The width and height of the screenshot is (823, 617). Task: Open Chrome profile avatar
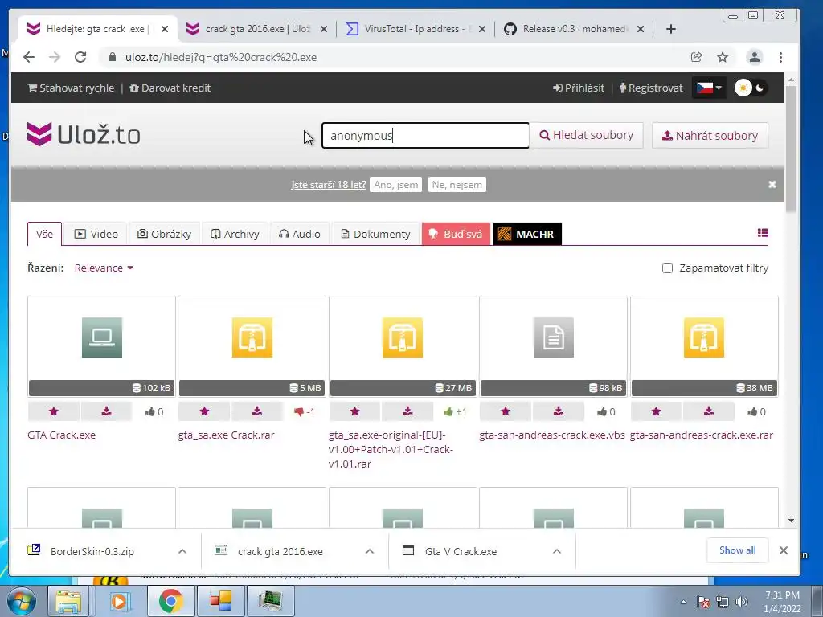pos(754,57)
